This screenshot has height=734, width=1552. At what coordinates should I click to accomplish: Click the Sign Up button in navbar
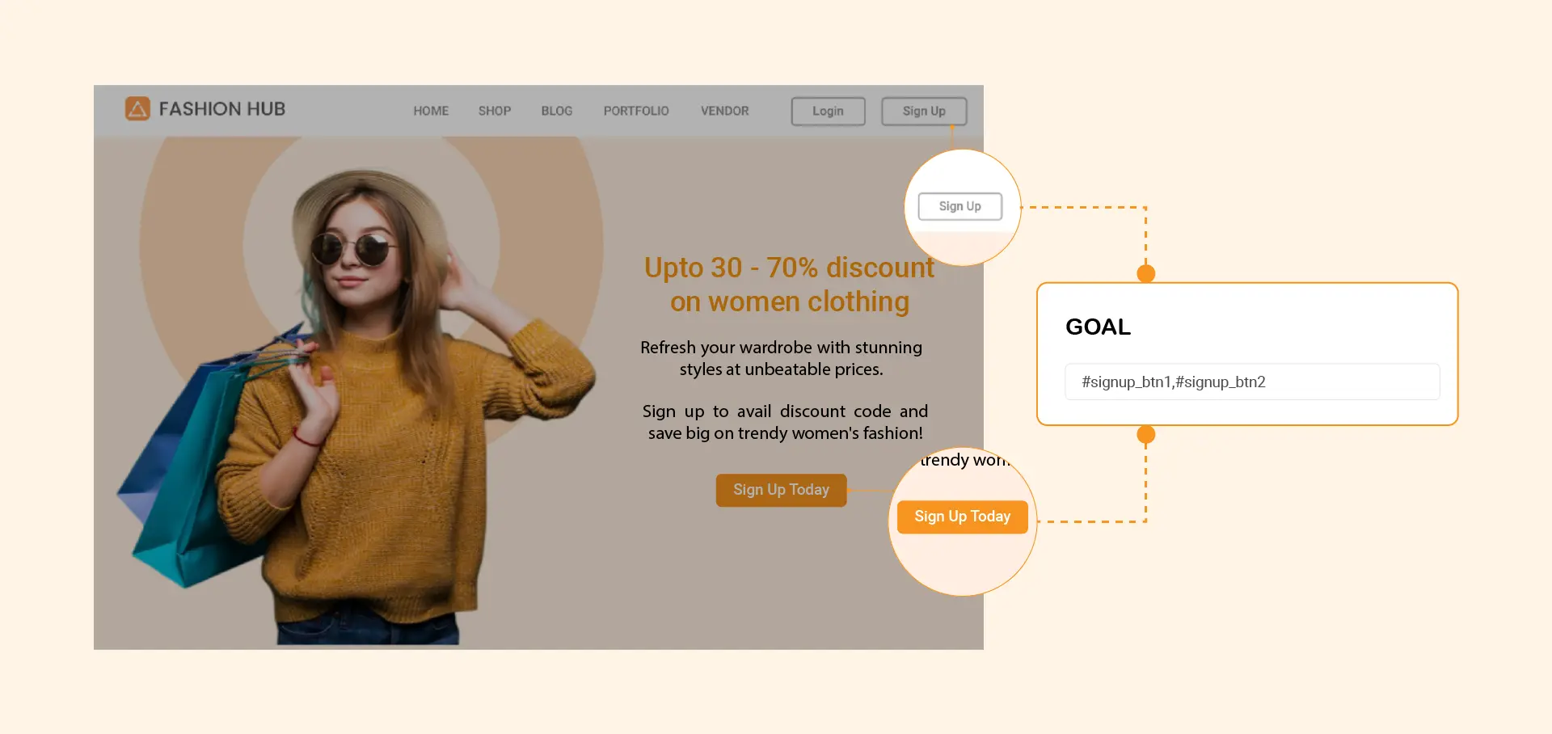[x=924, y=112]
